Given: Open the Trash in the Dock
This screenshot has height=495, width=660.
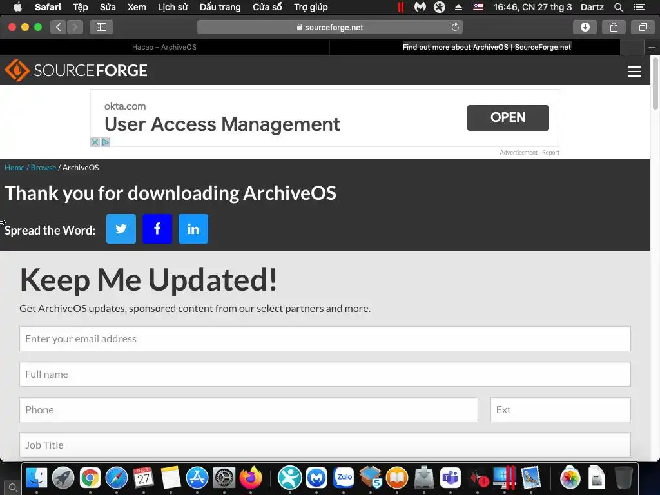Looking at the screenshot, I should click(x=624, y=478).
